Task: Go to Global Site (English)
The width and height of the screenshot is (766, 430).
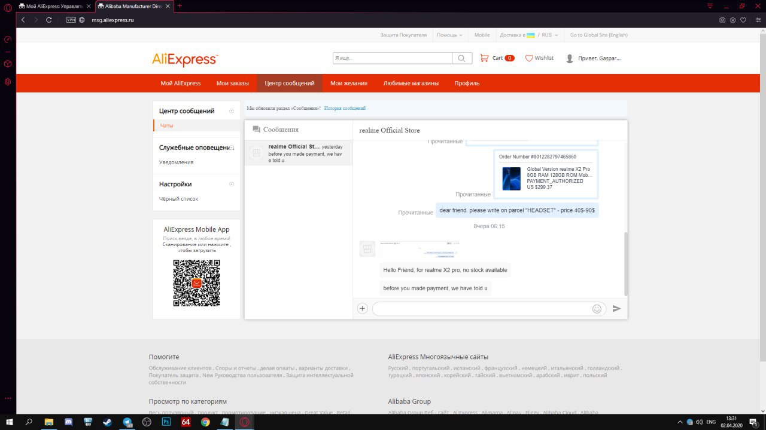Action: coord(599,35)
